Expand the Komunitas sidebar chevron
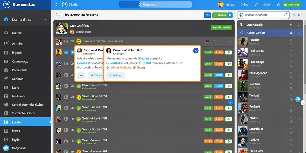The height and width of the screenshot is (153, 306). point(45,19)
